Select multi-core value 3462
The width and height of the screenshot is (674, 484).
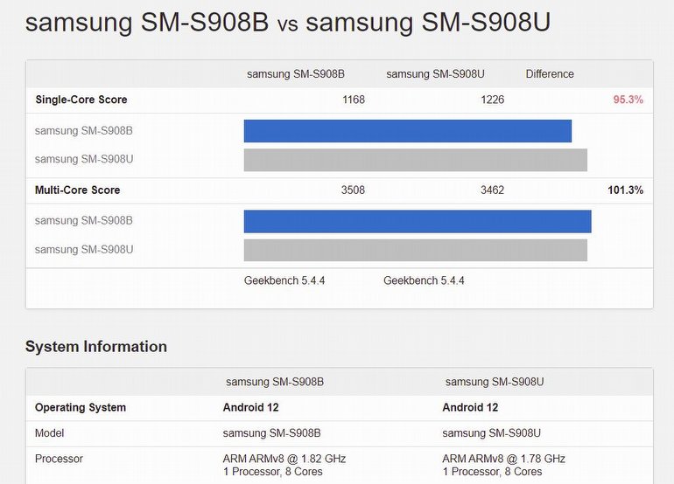tap(492, 190)
